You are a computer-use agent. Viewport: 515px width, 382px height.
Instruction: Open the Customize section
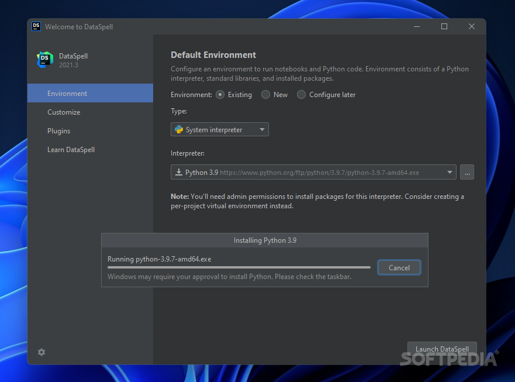tap(91, 112)
